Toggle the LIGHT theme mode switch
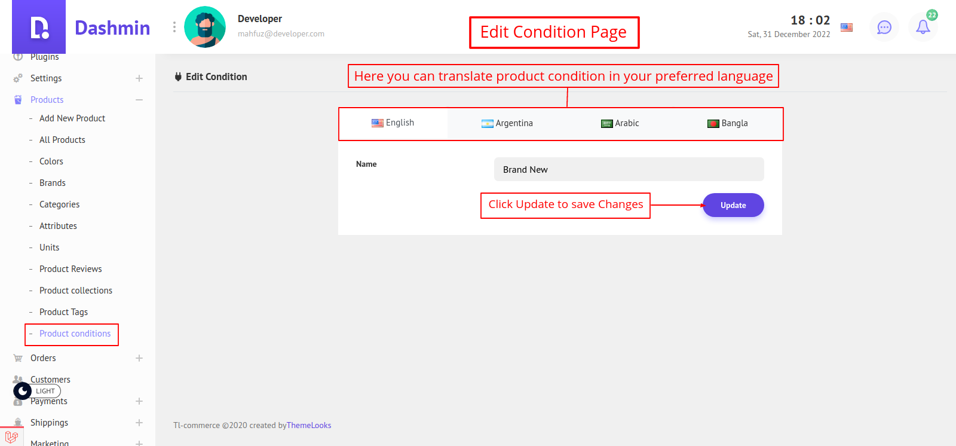Image resolution: width=956 pixels, height=446 pixels. click(37, 391)
